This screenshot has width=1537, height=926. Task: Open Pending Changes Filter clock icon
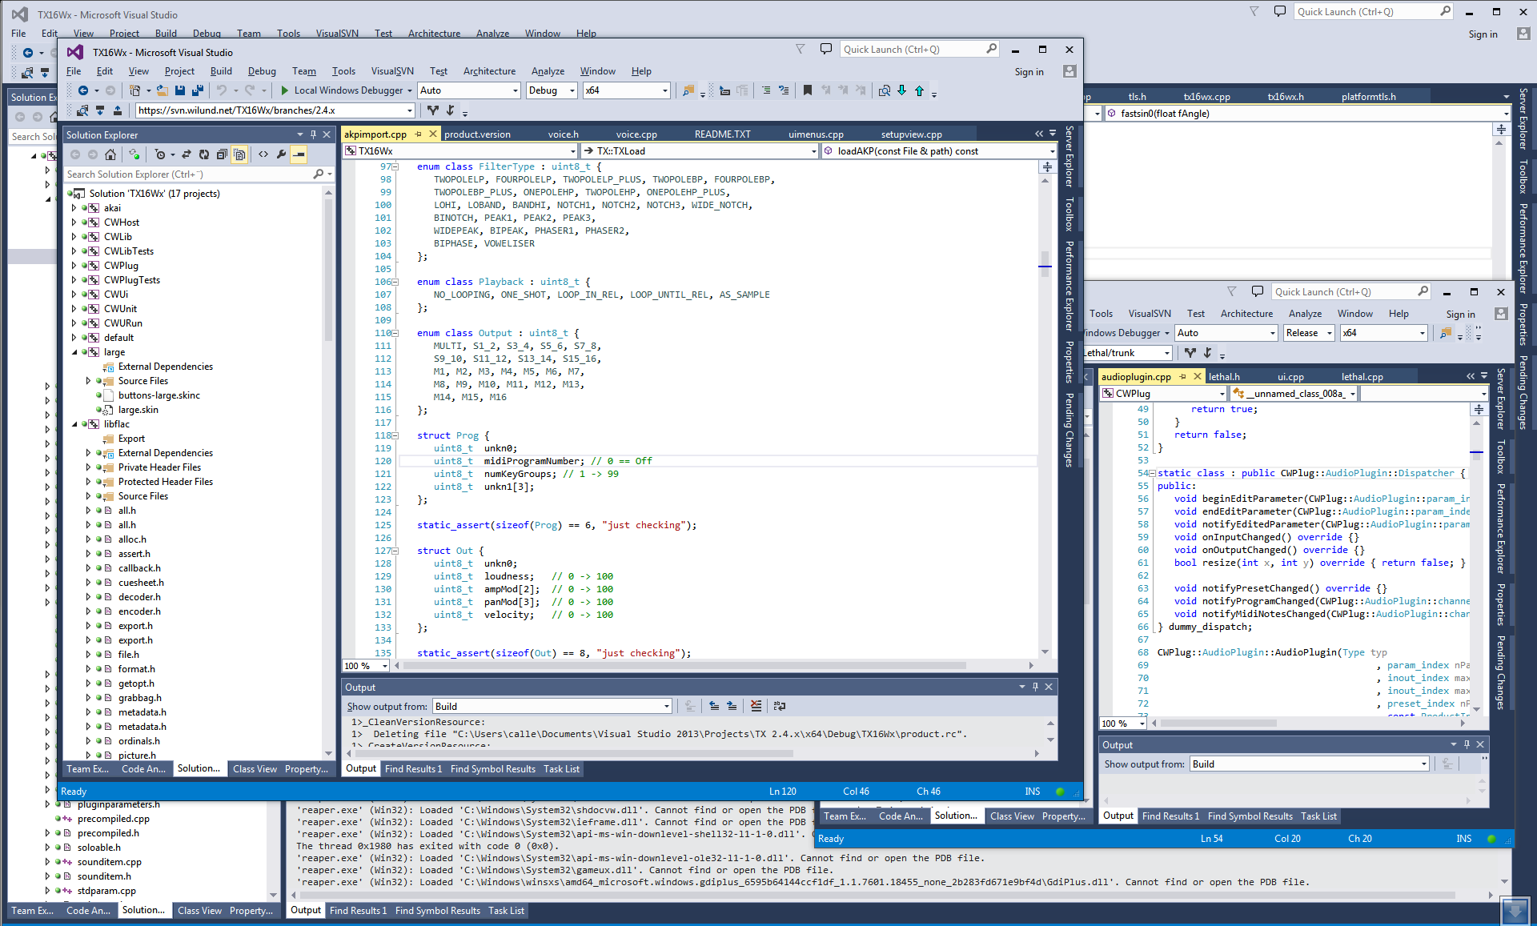[x=161, y=154]
